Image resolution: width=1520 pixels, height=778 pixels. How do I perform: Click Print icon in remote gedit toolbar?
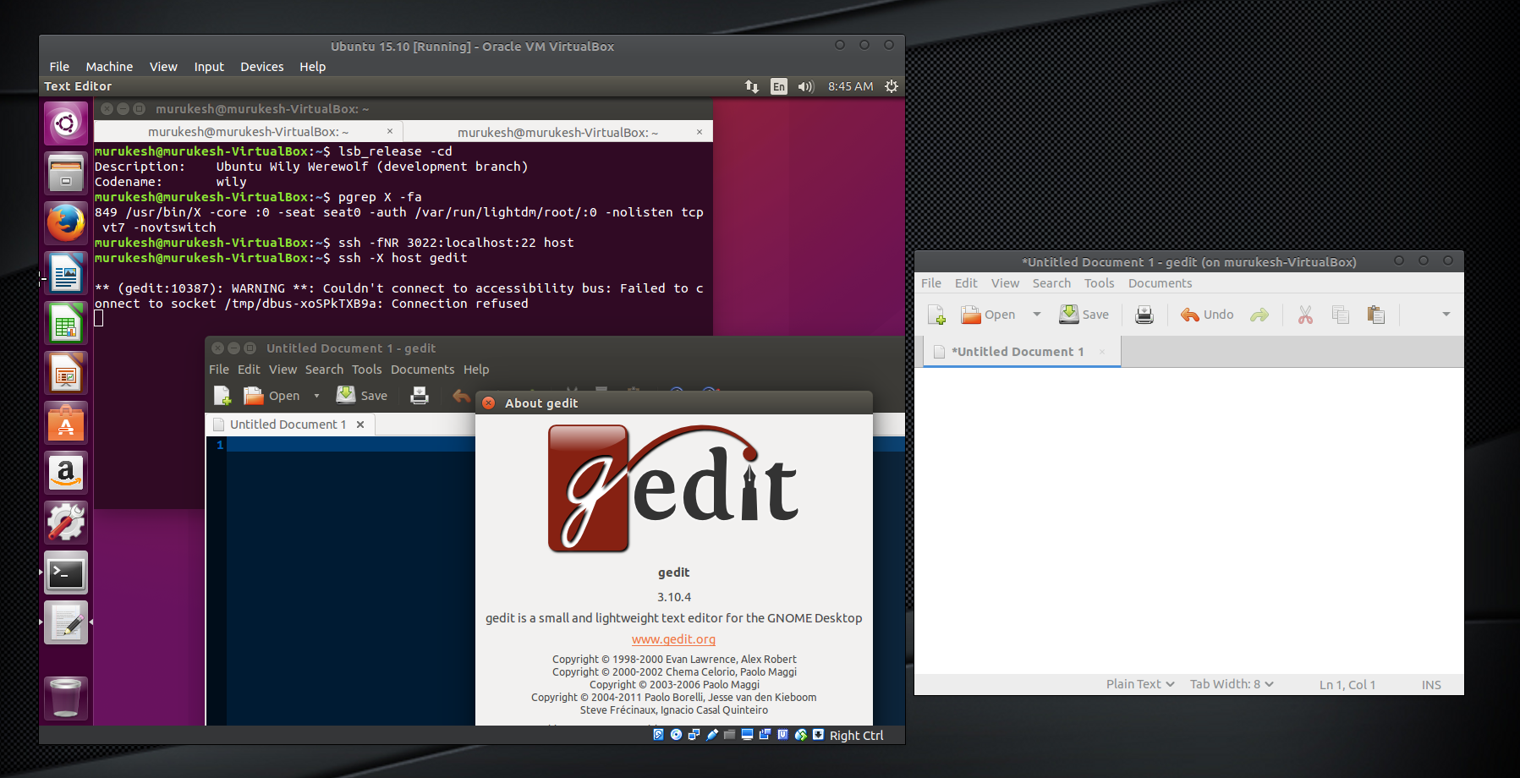(1144, 315)
